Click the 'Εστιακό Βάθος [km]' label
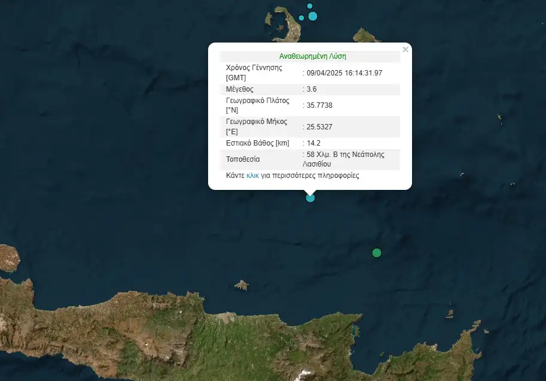 coord(257,143)
